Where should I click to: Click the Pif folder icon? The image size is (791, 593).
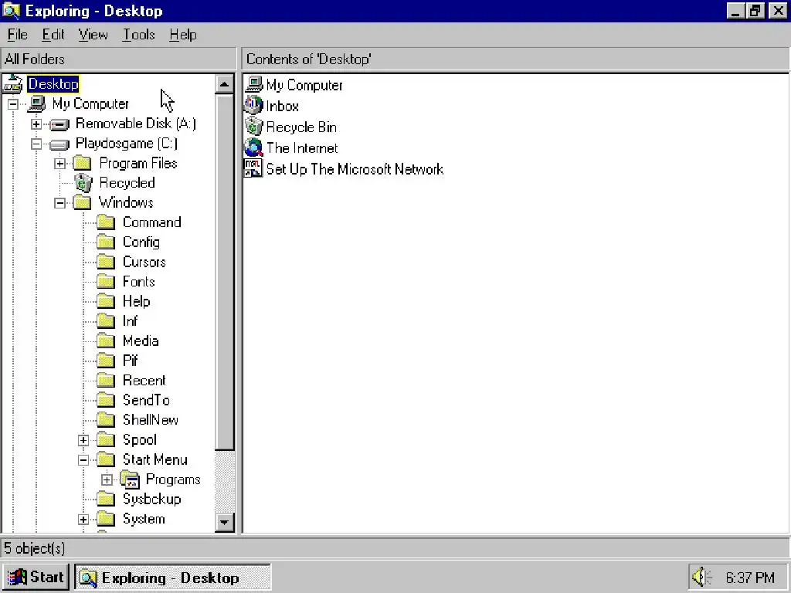coord(106,361)
